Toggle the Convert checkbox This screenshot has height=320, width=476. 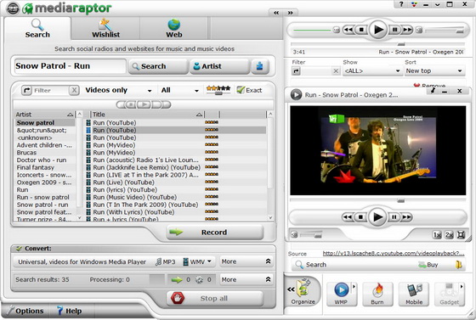19,249
